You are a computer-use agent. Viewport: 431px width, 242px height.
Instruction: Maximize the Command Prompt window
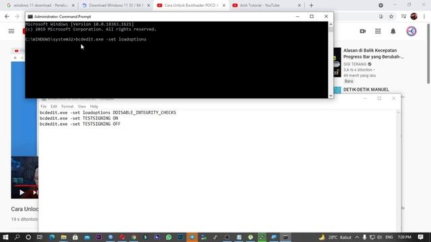coord(311,16)
